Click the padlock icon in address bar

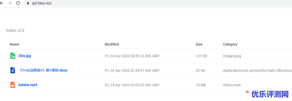click(x=28, y=3)
